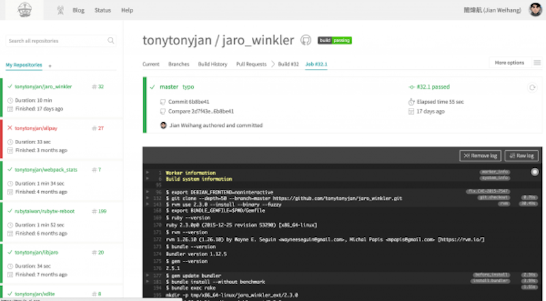Open tonytonyjan/libjaro repository

click(36, 253)
